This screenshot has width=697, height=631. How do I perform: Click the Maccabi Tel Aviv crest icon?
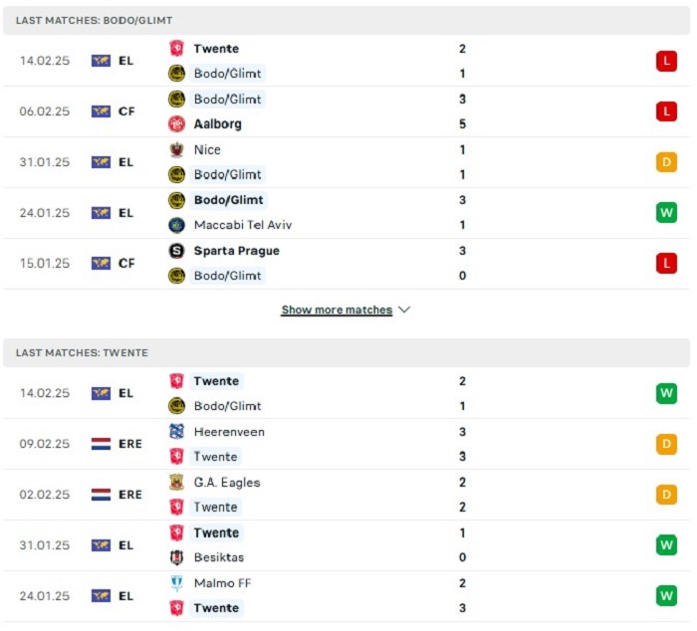point(177,225)
